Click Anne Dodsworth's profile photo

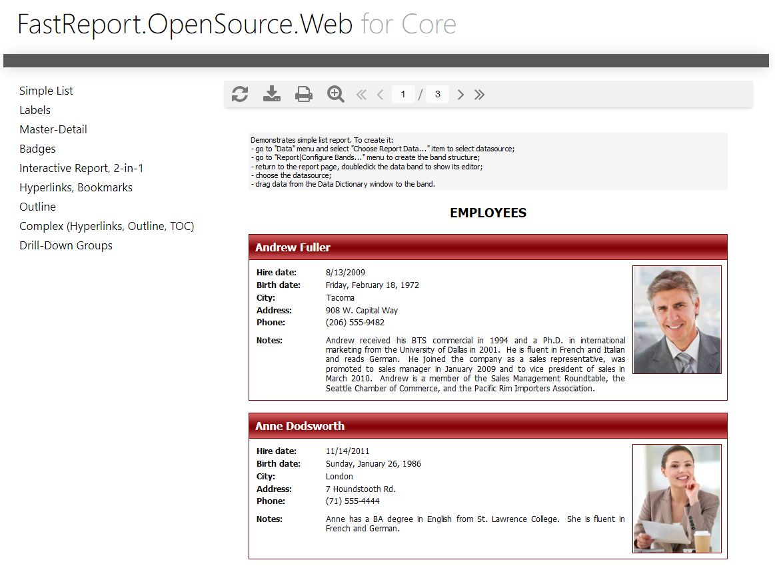point(676,498)
